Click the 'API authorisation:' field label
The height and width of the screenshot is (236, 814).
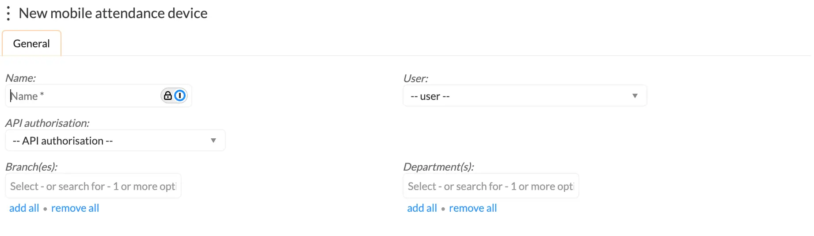coord(47,123)
